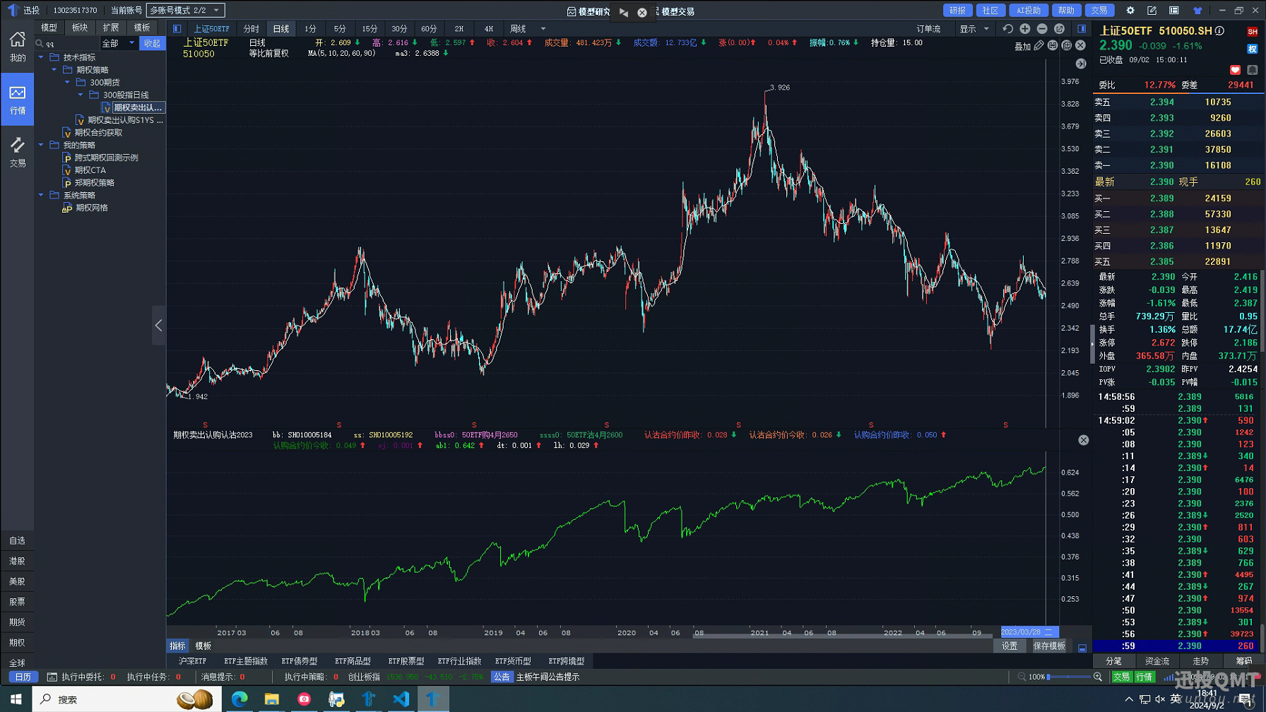Zoom out chart with minus icon
The height and width of the screenshot is (712, 1266).
[x=1042, y=29]
